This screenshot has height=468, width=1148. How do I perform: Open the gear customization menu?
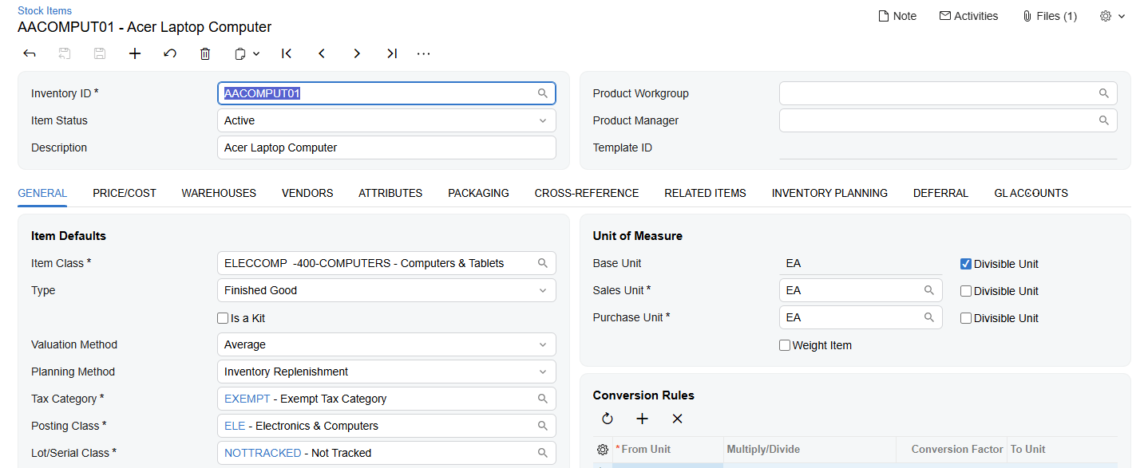[1112, 16]
